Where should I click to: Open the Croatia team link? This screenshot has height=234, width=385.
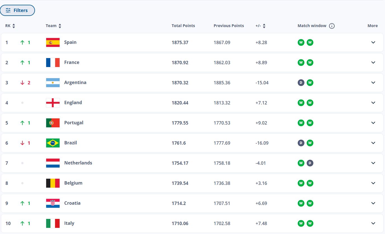point(72,203)
